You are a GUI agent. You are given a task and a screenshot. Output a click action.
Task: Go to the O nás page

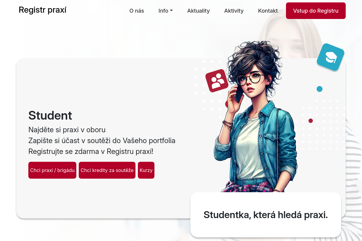coord(137,11)
